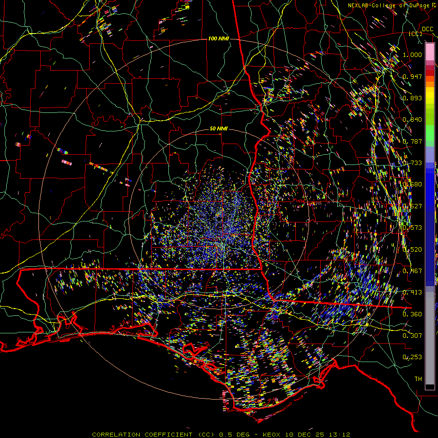Click the KEOX radar site at the rings' center
Image resolution: width=438 pixels, height=438 pixels.
tap(219, 219)
